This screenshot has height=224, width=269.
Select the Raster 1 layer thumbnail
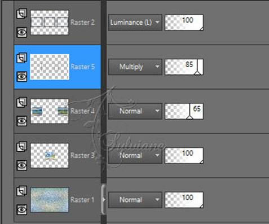pos(50,200)
